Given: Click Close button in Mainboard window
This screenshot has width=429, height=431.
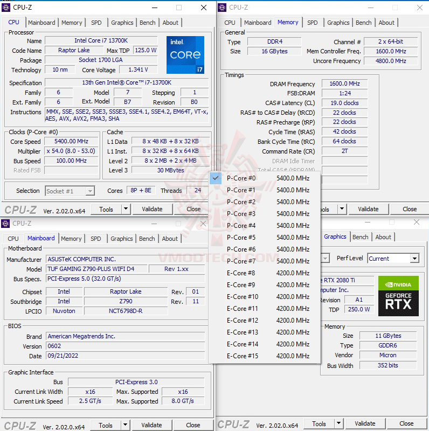Looking at the screenshot, I should pyautogui.click(x=193, y=425).
